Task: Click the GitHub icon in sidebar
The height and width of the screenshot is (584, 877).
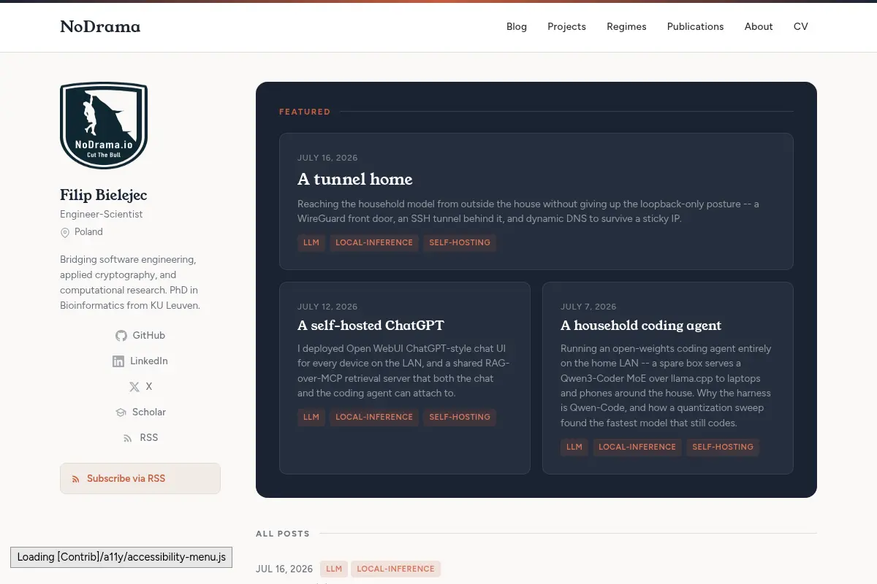Action: [121, 336]
